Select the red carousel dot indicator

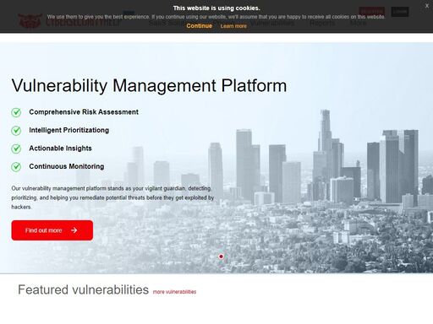[x=222, y=256]
